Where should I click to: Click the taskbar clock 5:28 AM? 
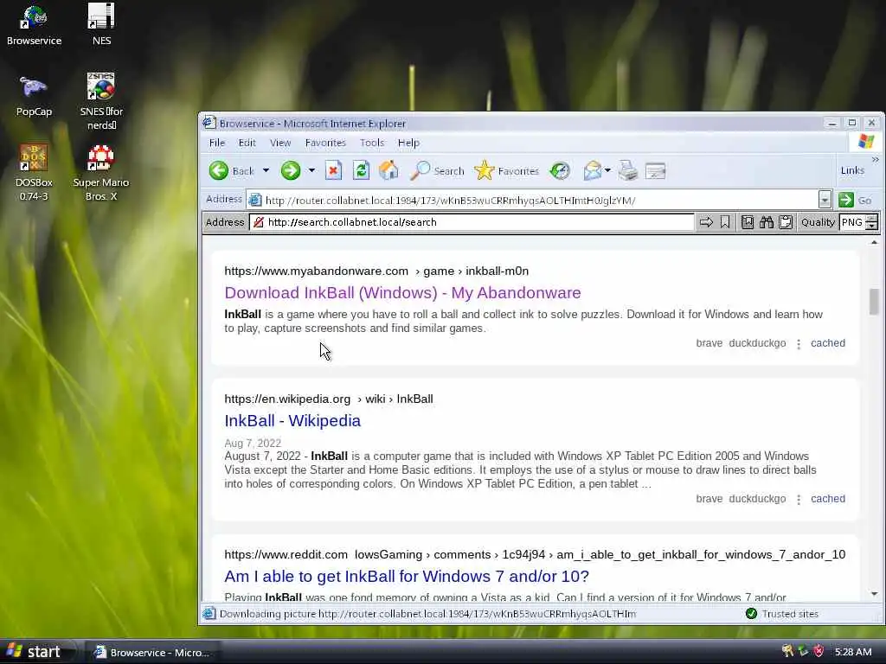click(853, 652)
